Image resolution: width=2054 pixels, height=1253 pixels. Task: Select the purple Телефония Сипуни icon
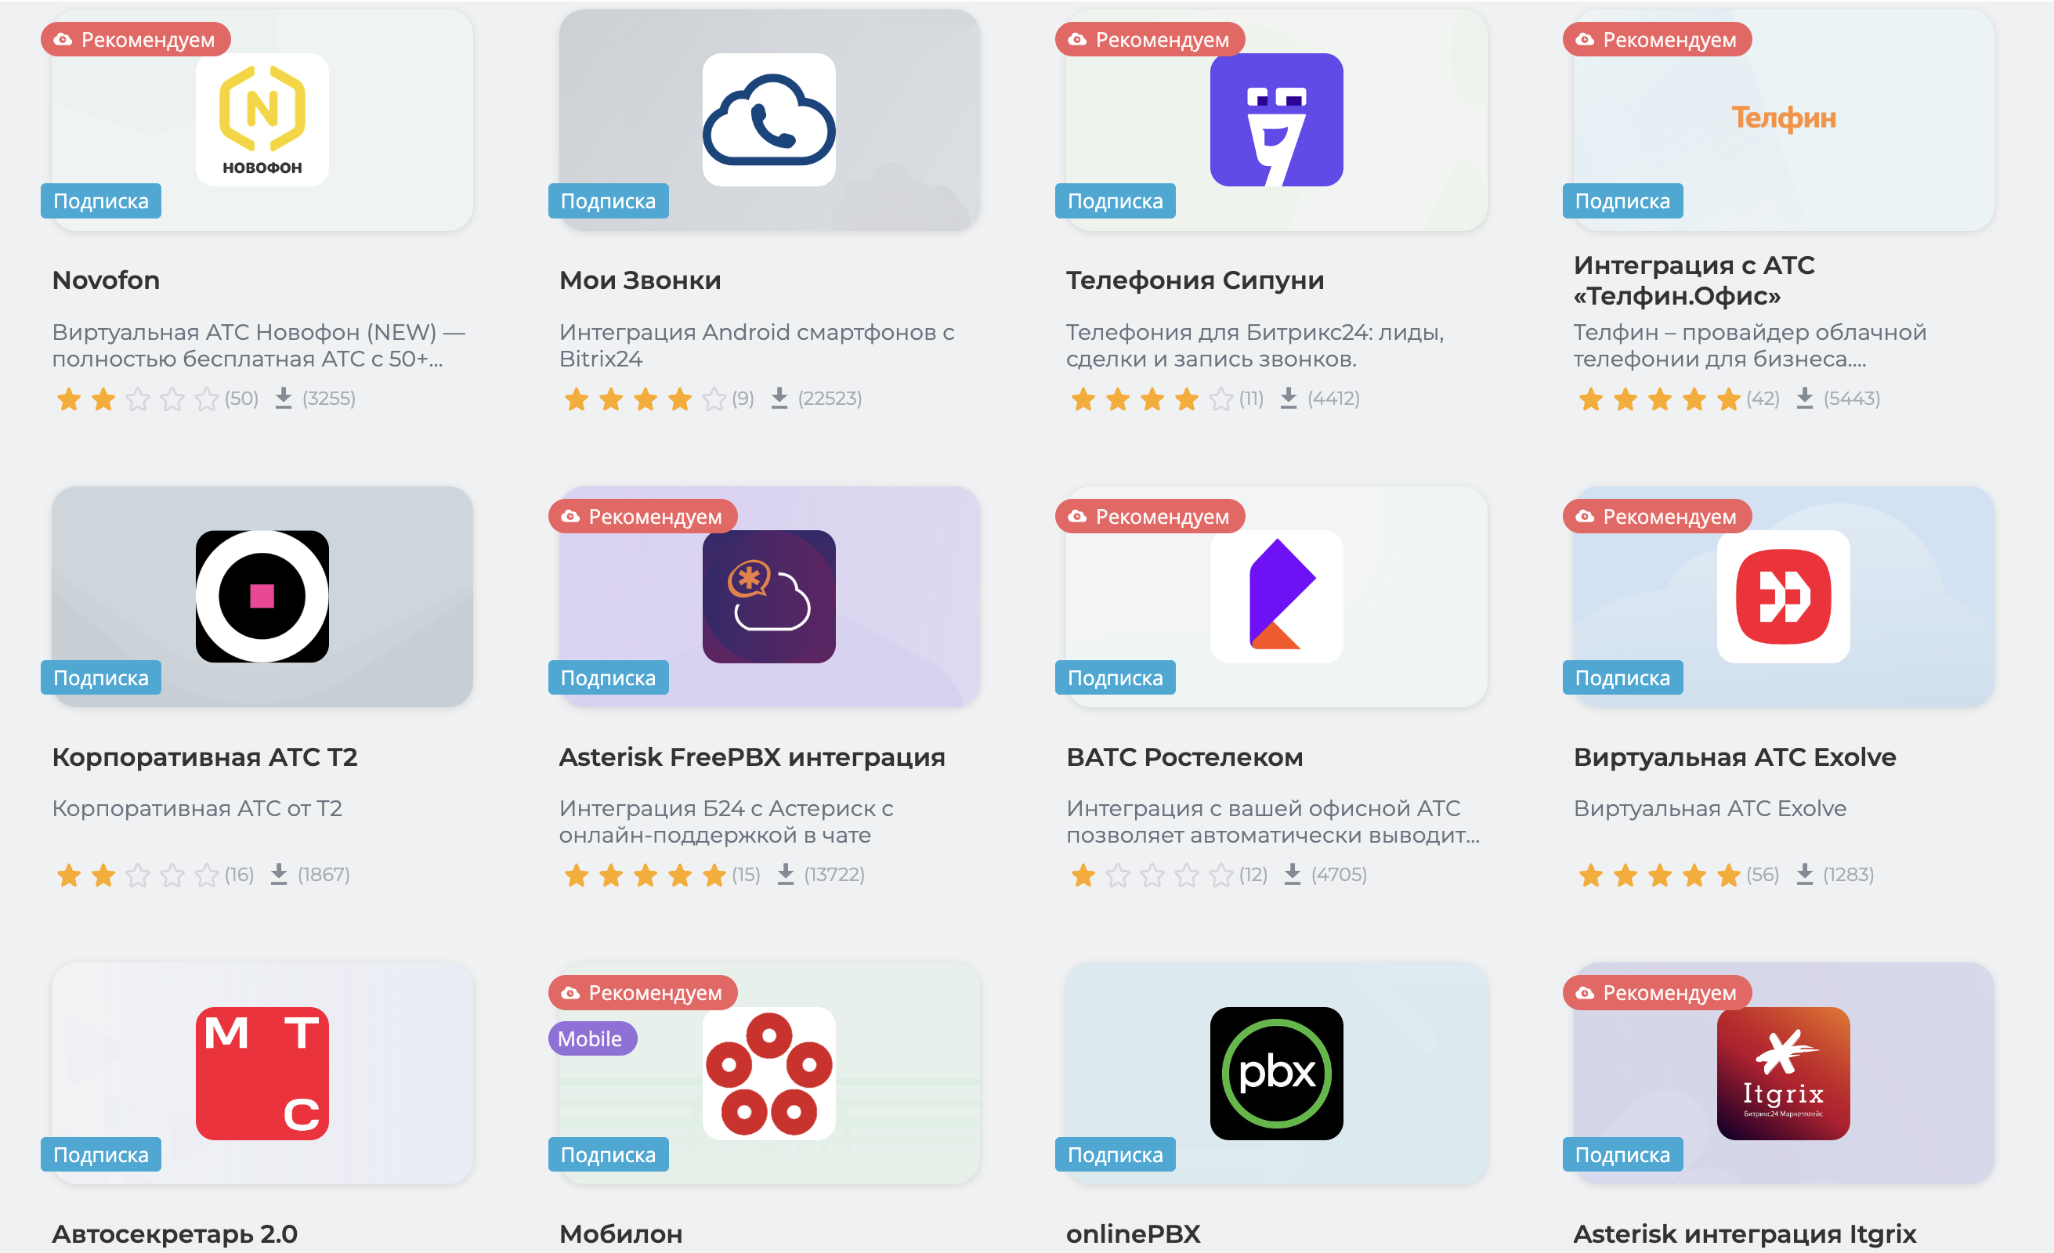coord(1276,119)
